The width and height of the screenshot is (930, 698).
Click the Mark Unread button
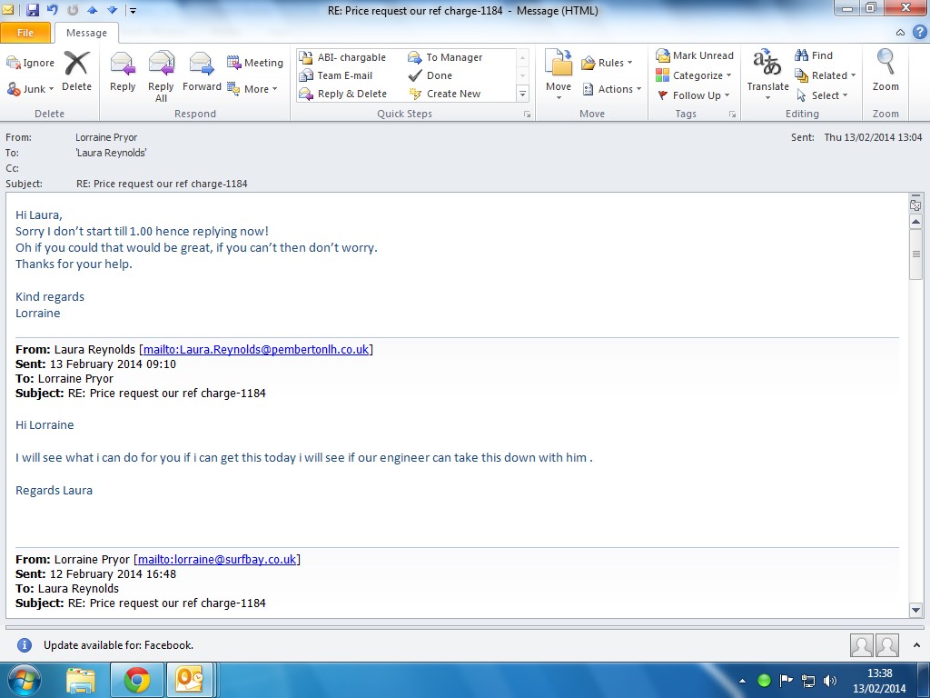pyautogui.click(x=695, y=55)
